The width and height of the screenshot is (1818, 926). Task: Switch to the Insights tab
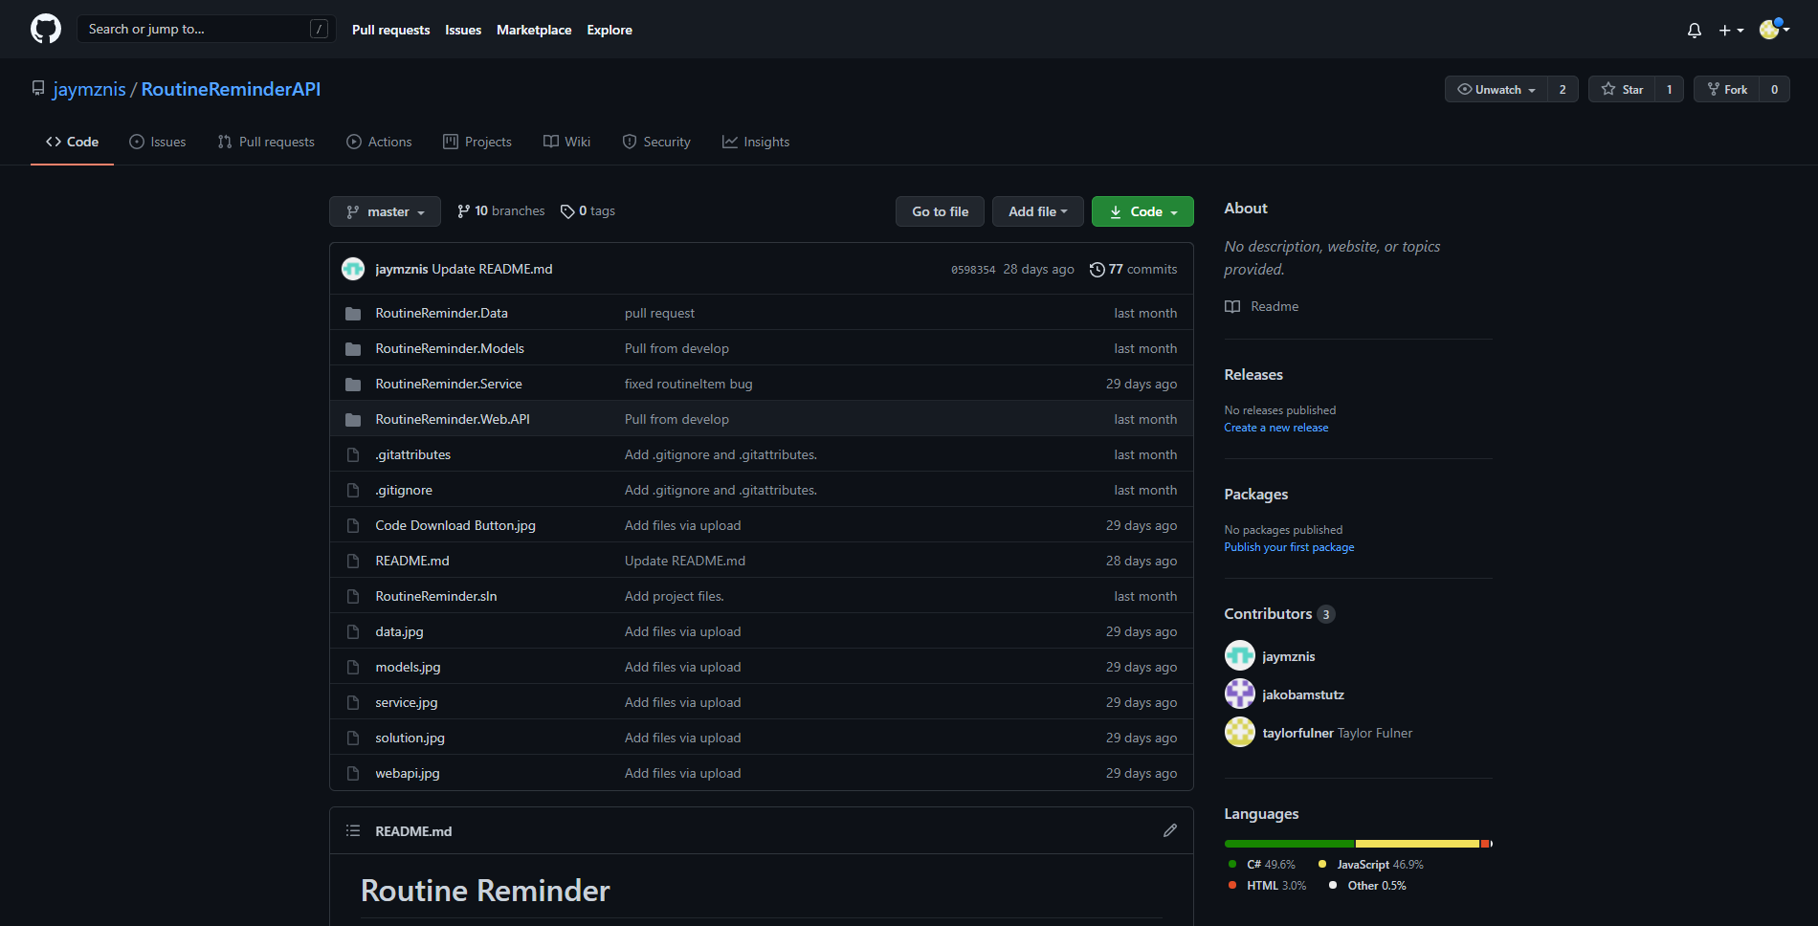click(756, 142)
